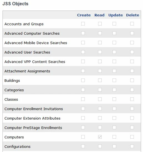Check Delete for Classes
Viewport: 143px width, 152px height.
pyautogui.click(x=132, y=99)
